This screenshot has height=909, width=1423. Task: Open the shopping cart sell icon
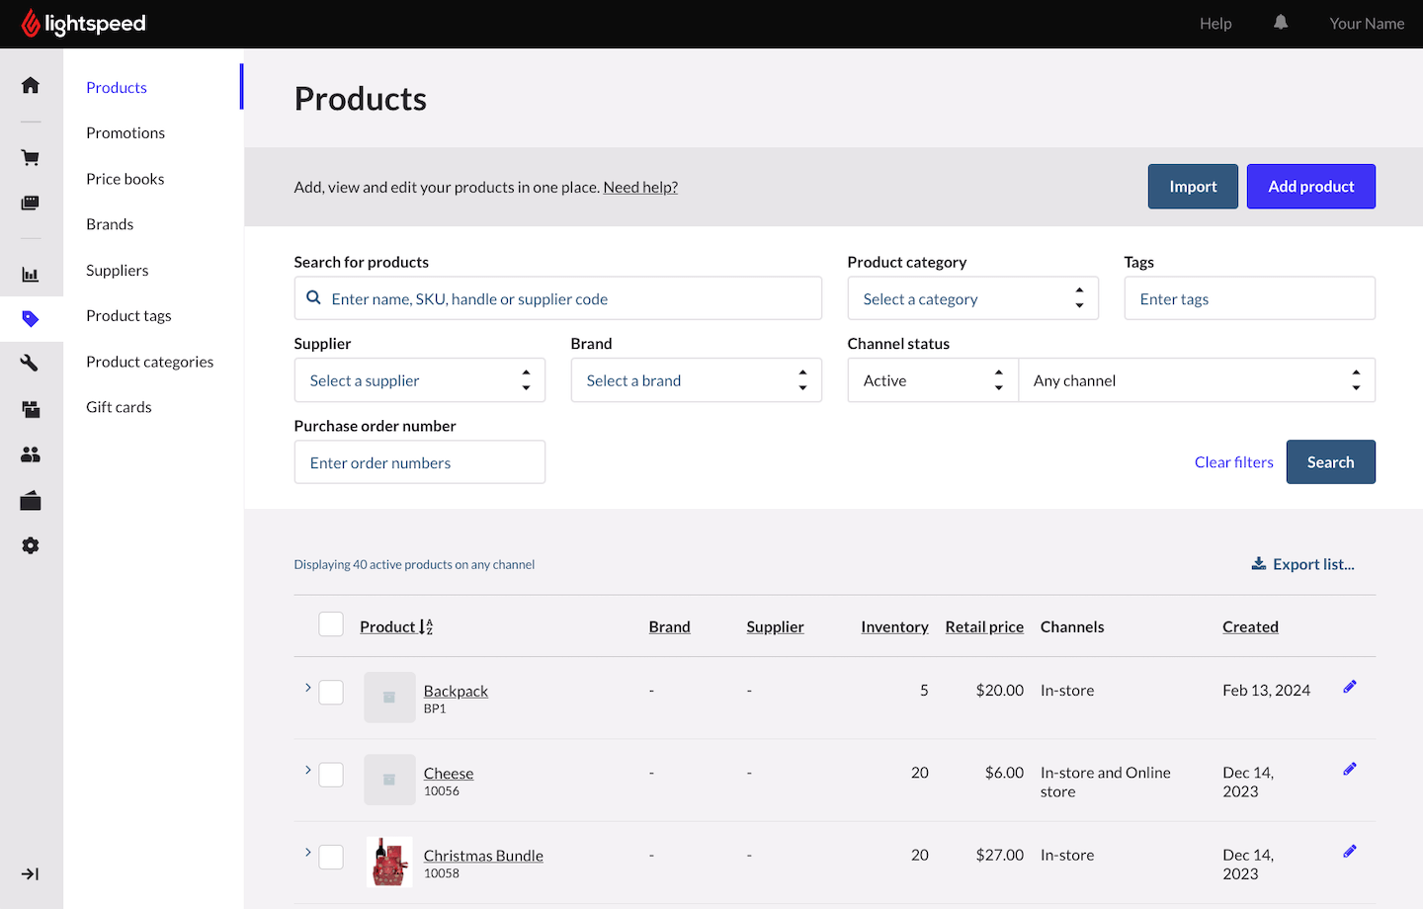31,158
